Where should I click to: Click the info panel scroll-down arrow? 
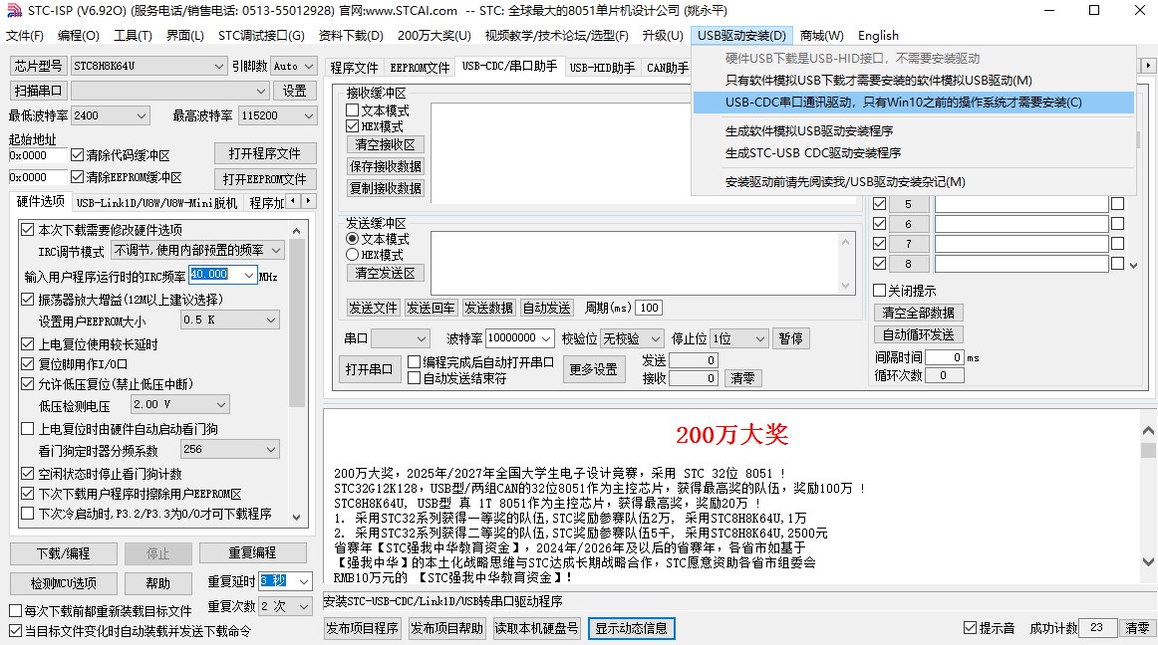1148,561
